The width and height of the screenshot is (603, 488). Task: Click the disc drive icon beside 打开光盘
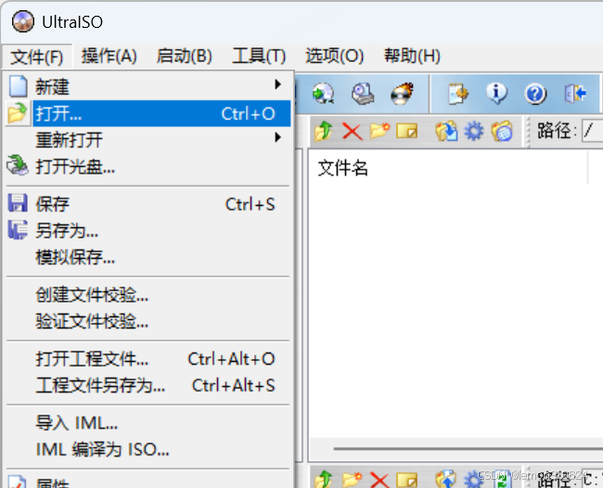[18, 165]
